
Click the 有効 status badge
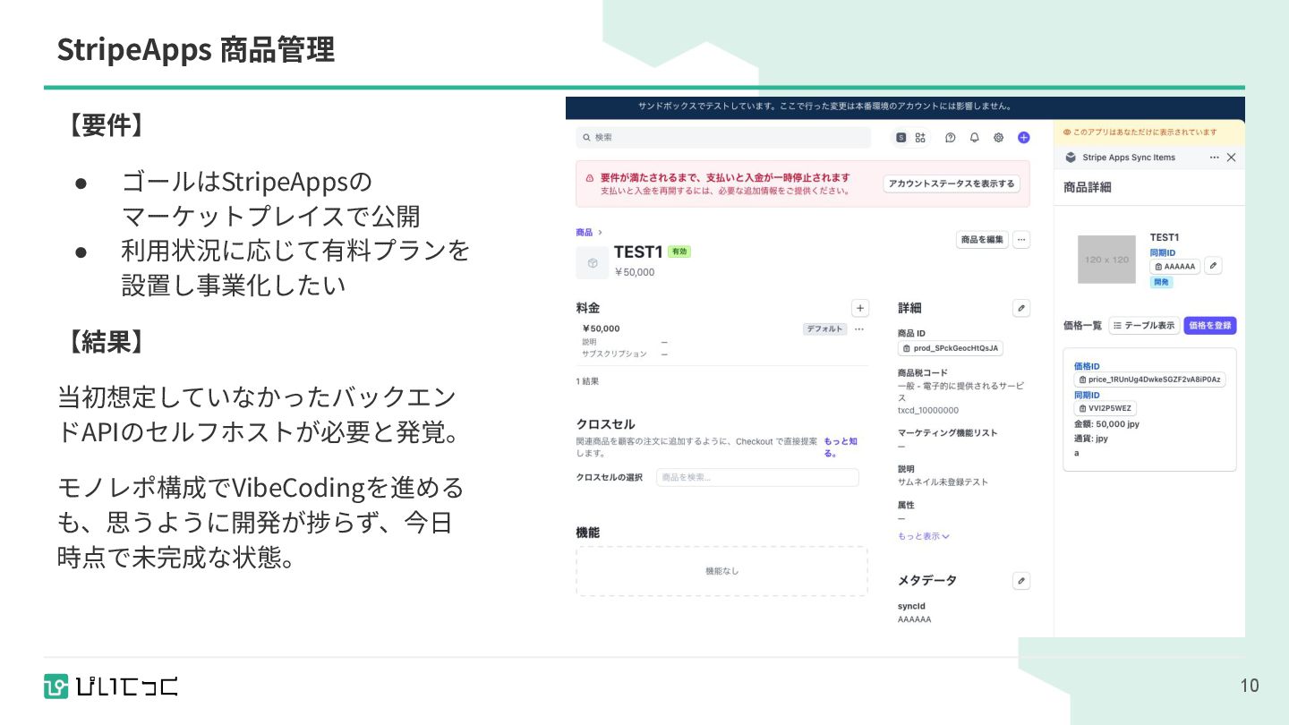[679, 252]
